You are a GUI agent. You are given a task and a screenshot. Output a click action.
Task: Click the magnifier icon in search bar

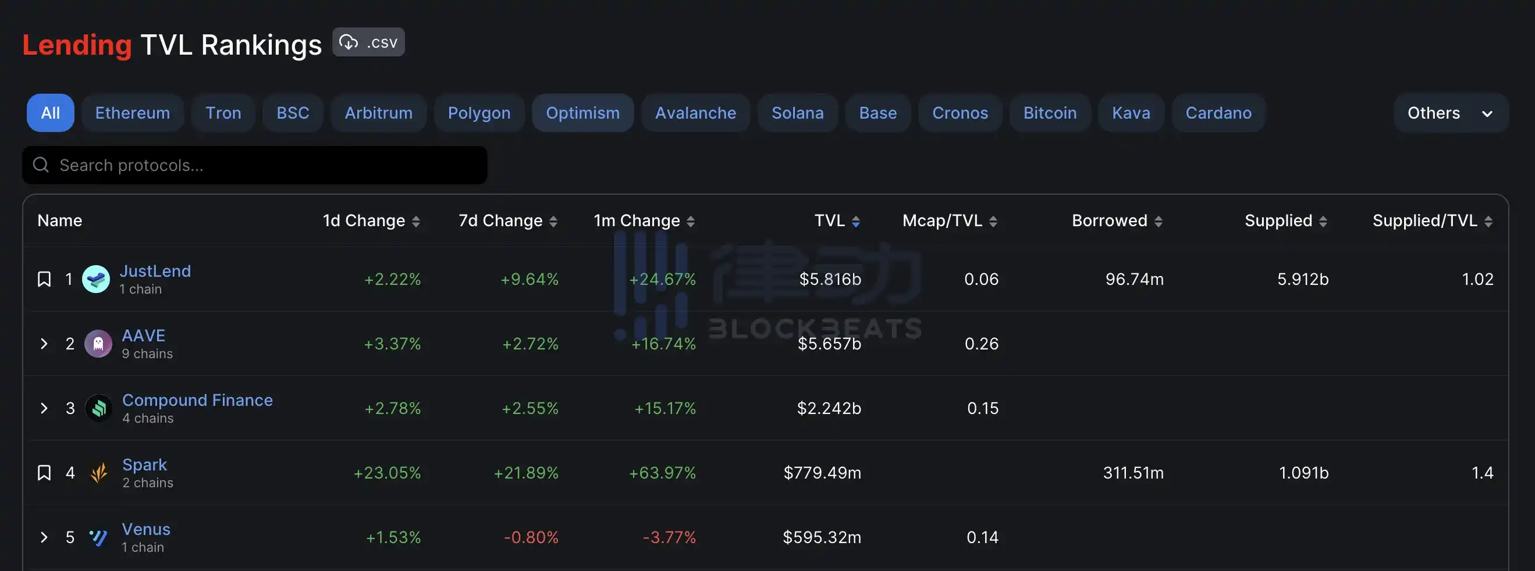coord(41,165)
